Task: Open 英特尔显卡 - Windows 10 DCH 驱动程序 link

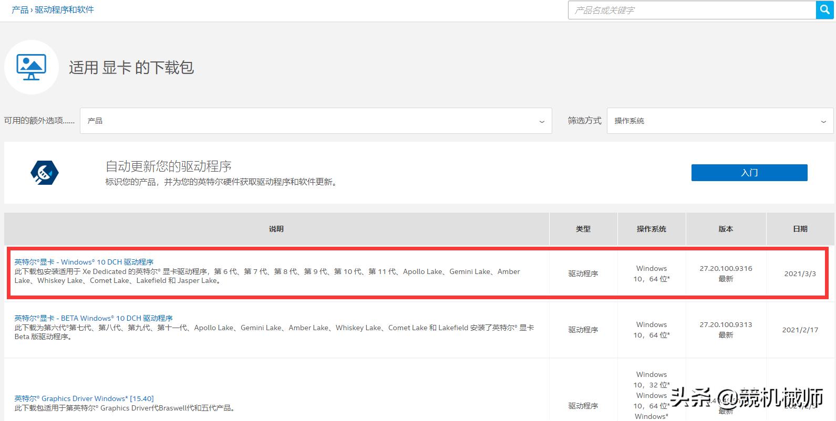Action: [x=84, y=262]
